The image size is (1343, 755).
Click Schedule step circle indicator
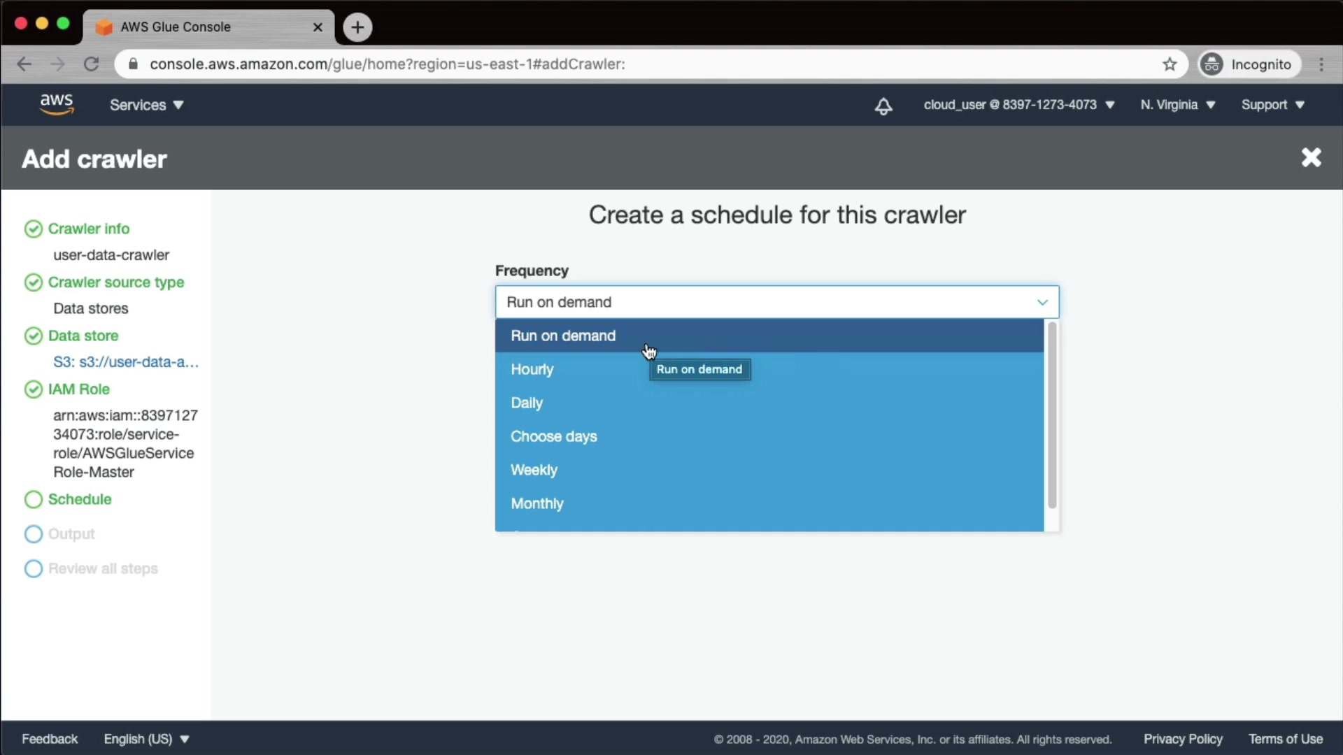(34, 499)
